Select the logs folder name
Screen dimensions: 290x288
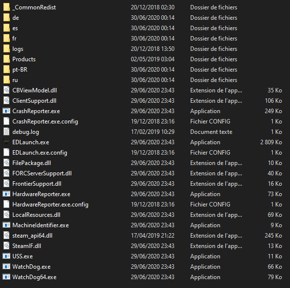(18, 49)
